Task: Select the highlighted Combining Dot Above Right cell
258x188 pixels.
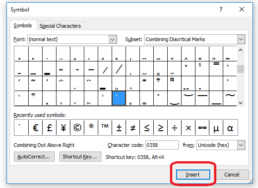Action: click(119, 98)
